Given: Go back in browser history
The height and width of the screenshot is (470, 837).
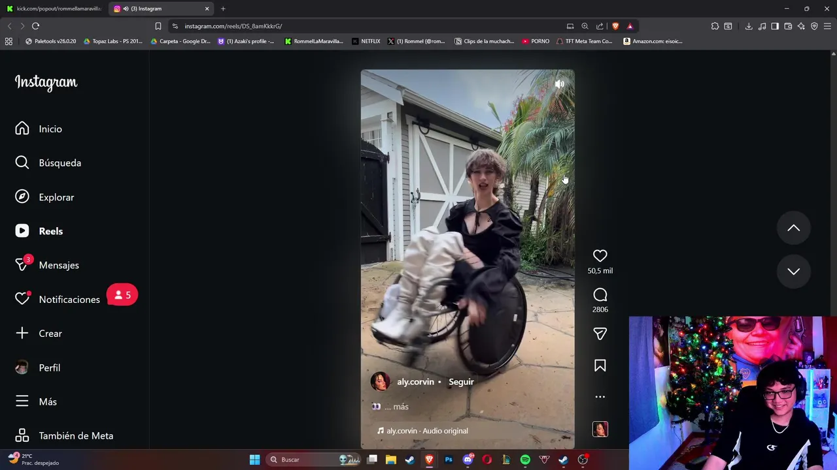Looking at the screenshot, I should (9, 26).
